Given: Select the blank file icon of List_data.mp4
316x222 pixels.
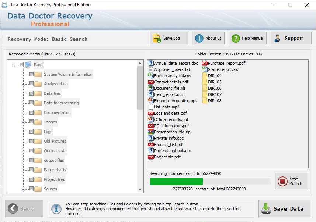Looking at the screenshot, I should coord(150,107).
